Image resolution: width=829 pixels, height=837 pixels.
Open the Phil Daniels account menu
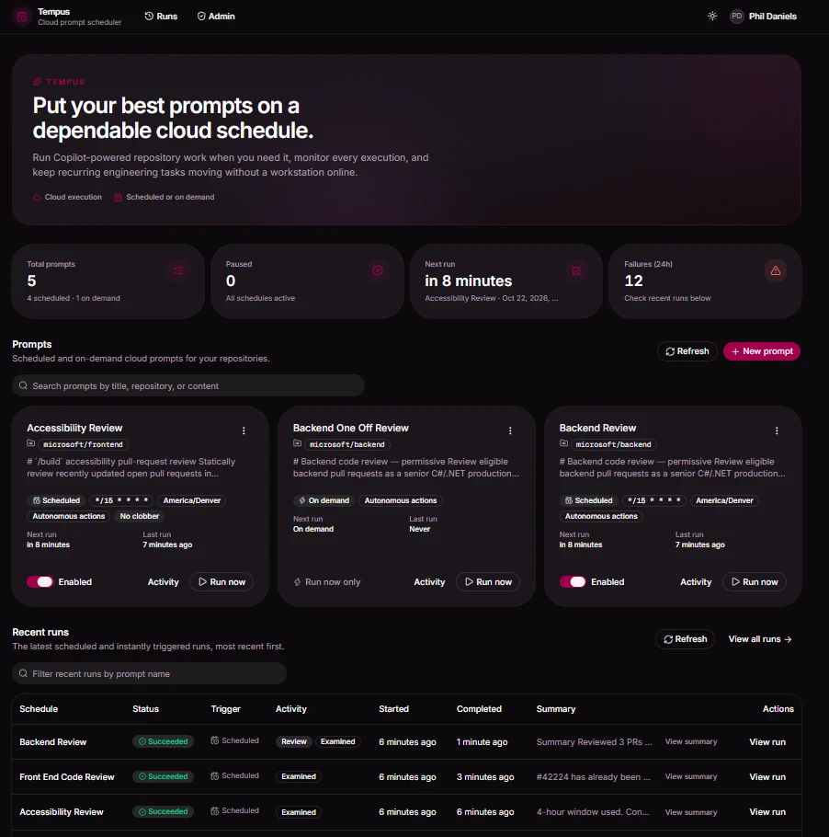763,17
